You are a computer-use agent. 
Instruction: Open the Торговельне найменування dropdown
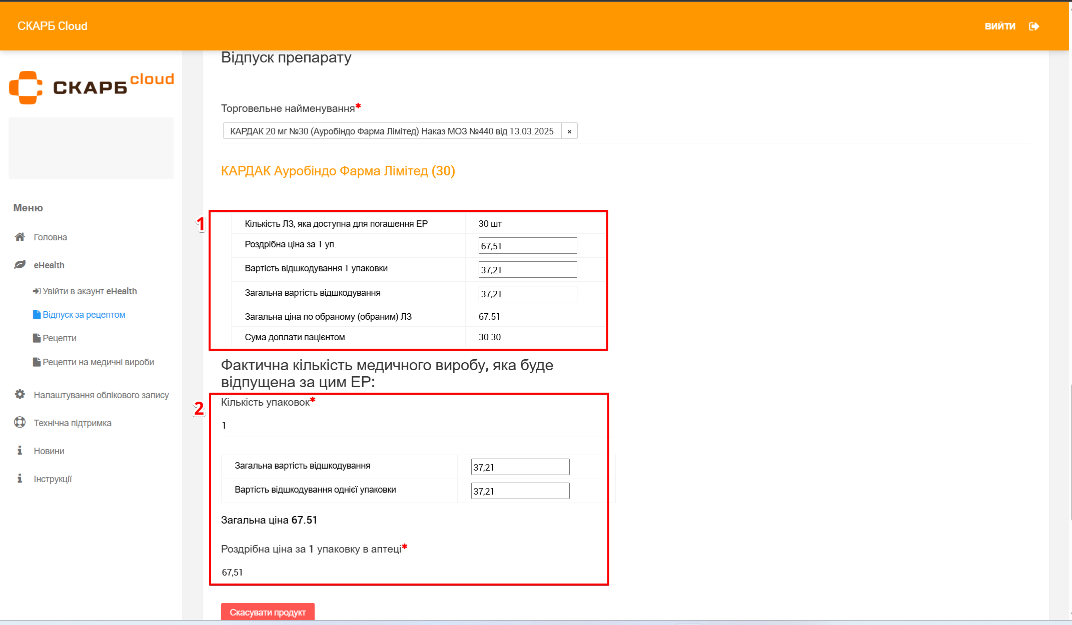tap(392, 131)
